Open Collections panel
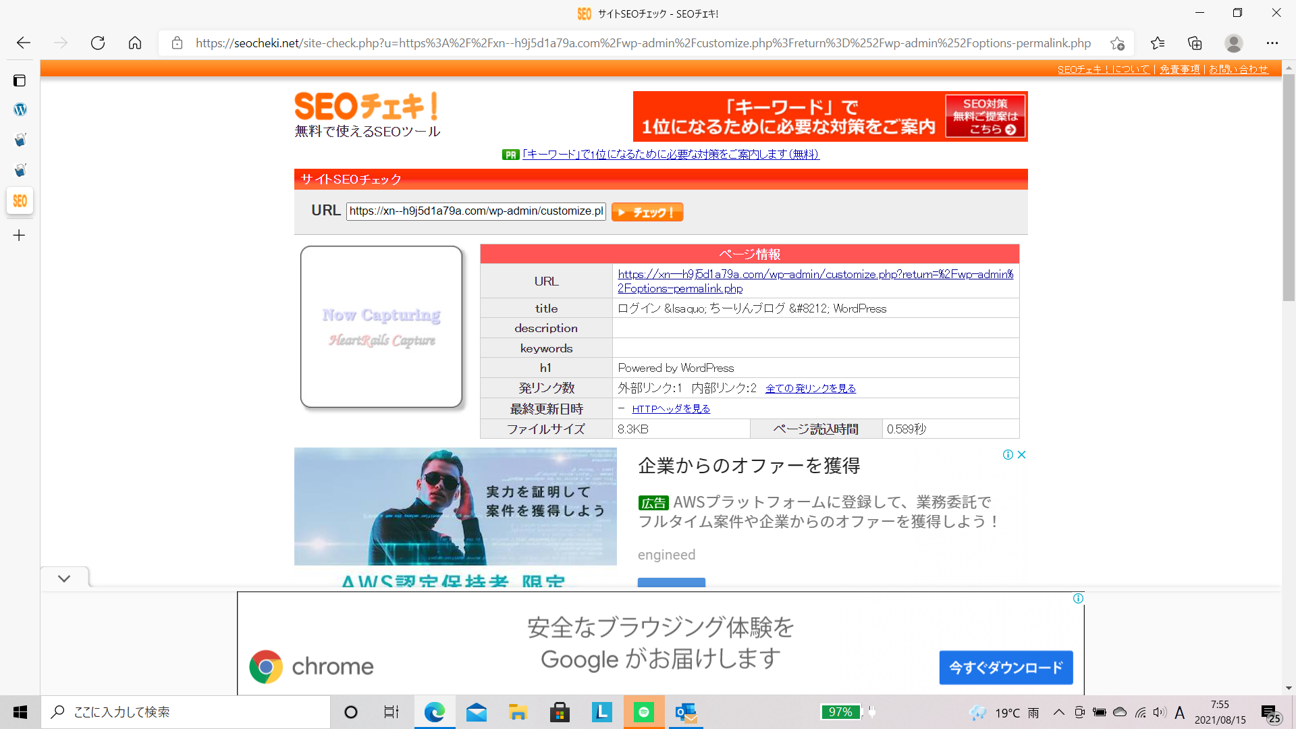Image resolution: width=1296 pixels, height=729 pixels. pos(1195,43)
